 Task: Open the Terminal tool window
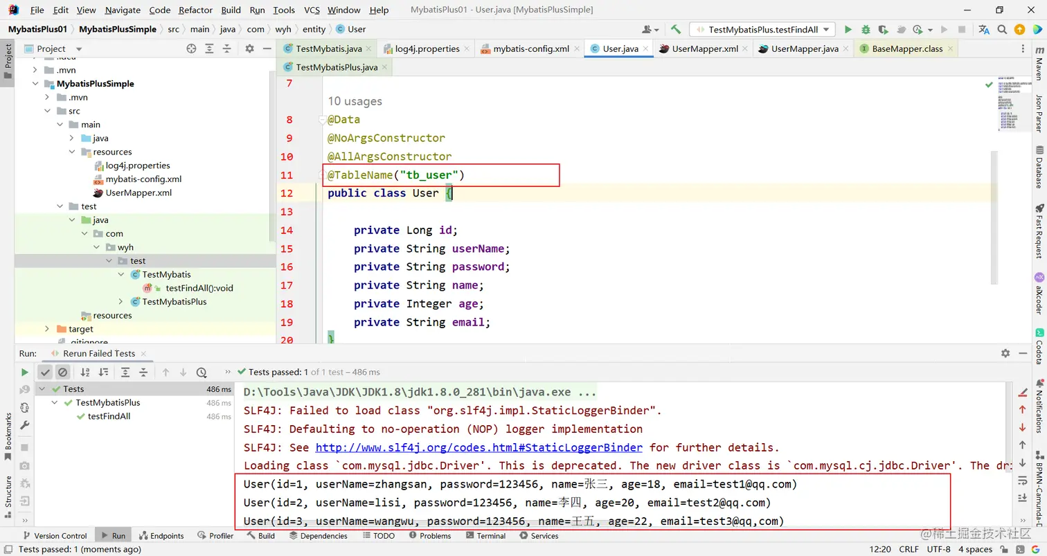(x=485, y=536)
